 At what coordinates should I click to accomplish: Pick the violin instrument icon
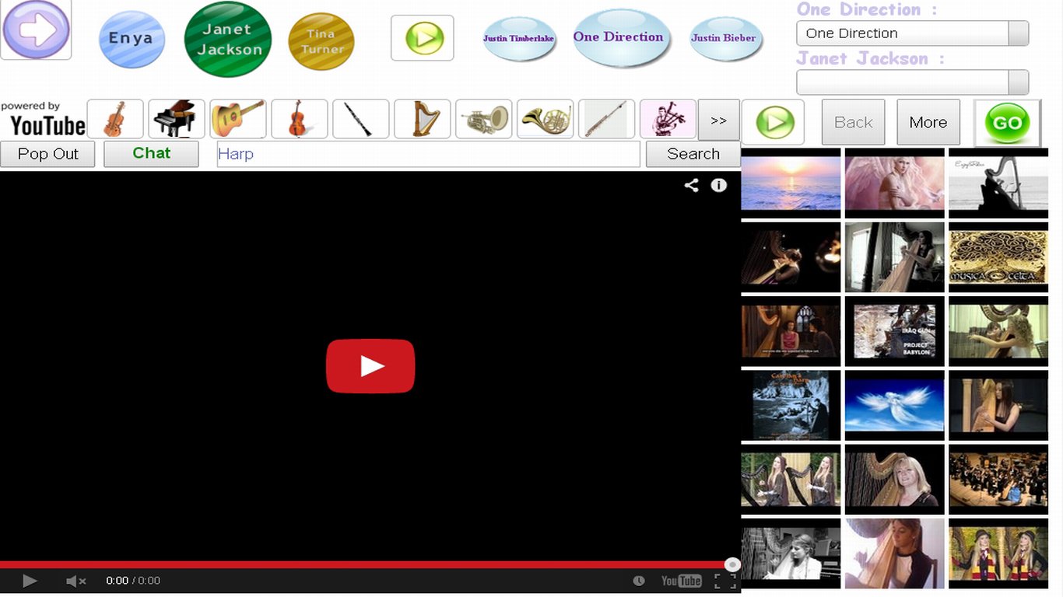click(115, 119)
